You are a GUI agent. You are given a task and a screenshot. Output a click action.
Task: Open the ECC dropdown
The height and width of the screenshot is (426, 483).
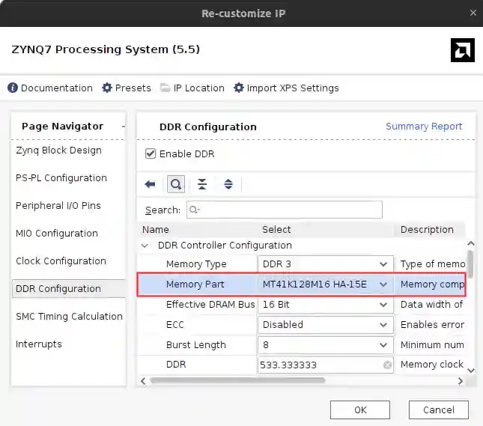pos(326,325)
